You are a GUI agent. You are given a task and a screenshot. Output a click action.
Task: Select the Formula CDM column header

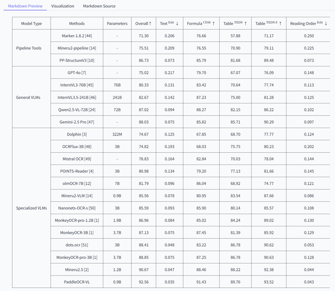click(201, 23)
